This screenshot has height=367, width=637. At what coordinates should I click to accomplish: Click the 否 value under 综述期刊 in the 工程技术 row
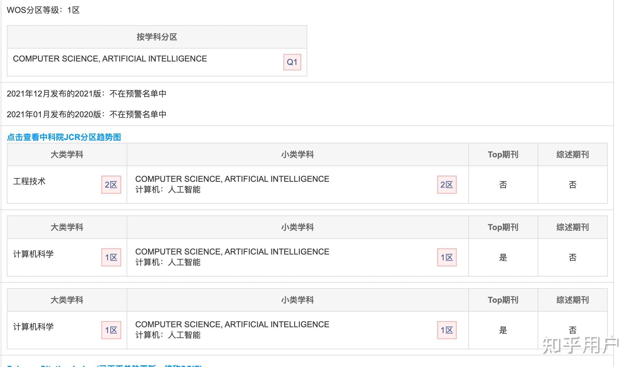pos(572,185)
